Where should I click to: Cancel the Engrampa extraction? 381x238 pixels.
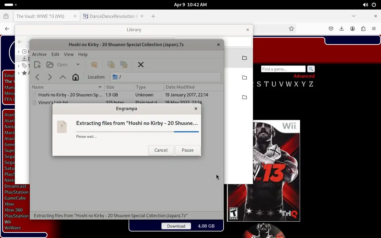tap(161, 150)
